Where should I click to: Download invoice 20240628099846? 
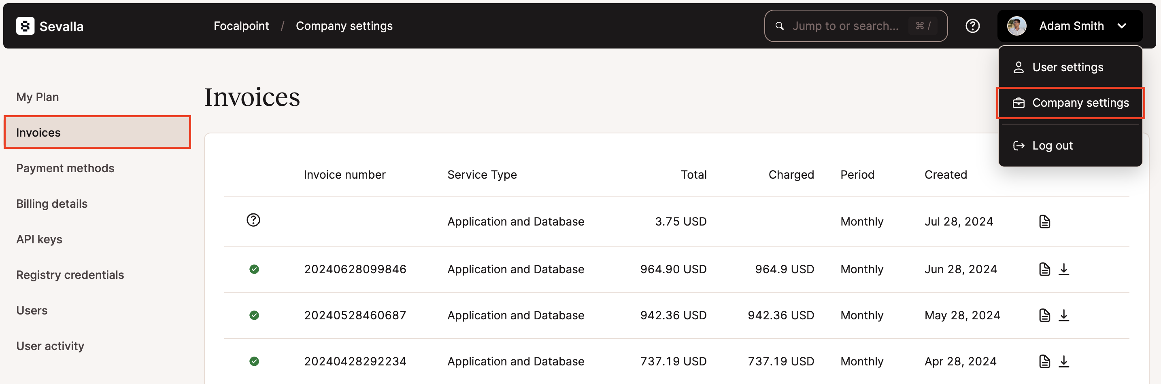[x=1065, y=269]
